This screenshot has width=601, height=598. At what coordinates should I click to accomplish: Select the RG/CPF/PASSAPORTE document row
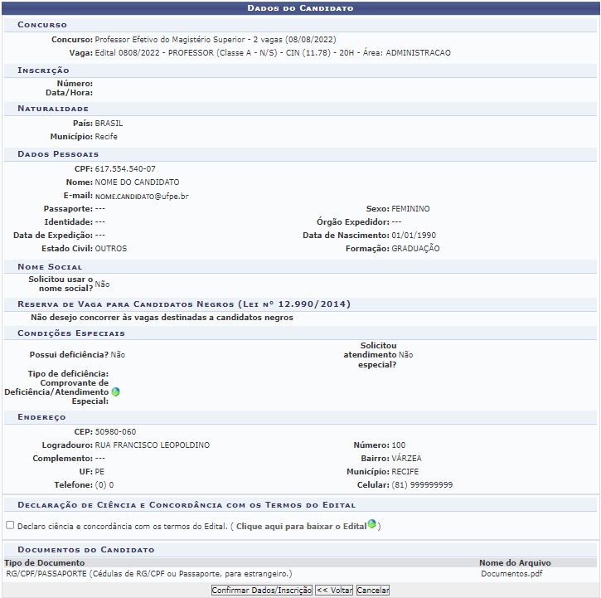click(x=149, y=573)
